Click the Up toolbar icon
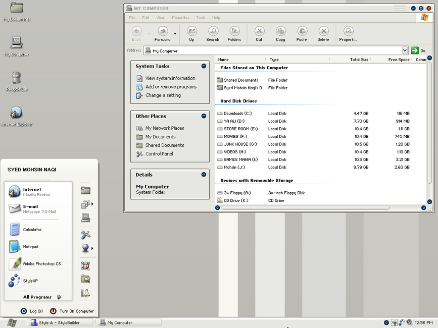The width and height of the screenshot is (438, 328). point(191,33)
